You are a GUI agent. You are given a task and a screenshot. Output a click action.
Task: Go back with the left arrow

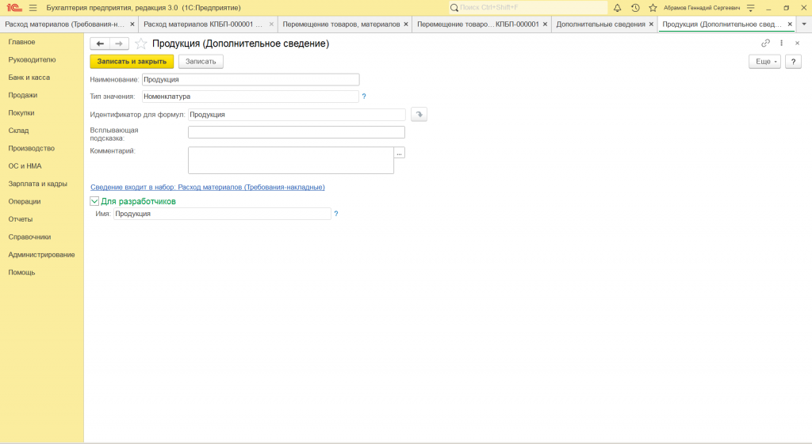100,44
